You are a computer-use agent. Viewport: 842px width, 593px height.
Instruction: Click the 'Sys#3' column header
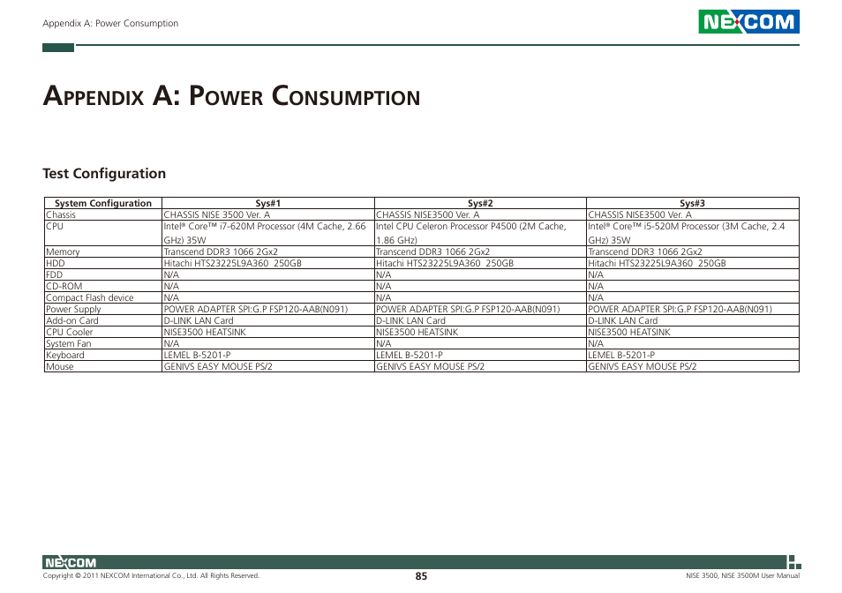(692, 203)
